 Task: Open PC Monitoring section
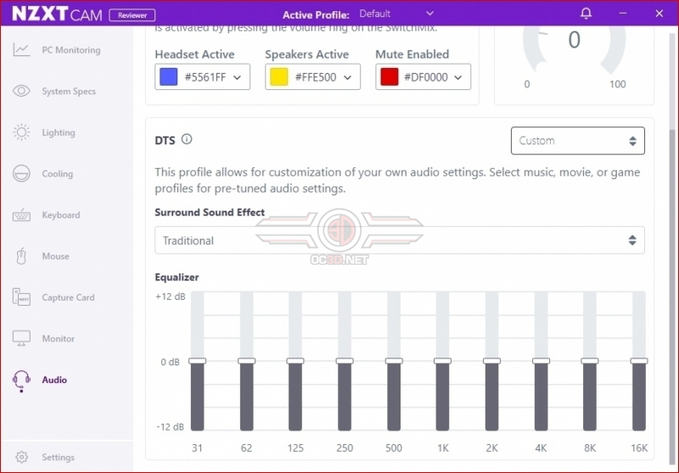click(71, 50)
